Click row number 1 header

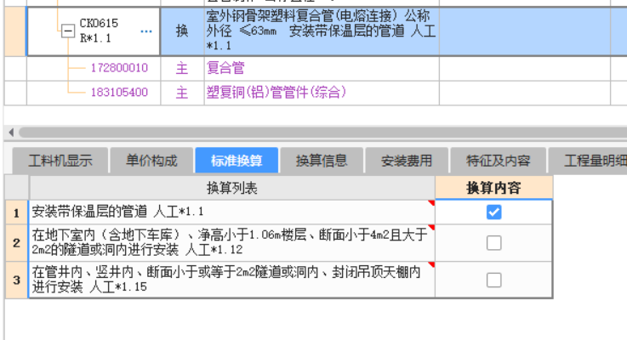point(16,212)
